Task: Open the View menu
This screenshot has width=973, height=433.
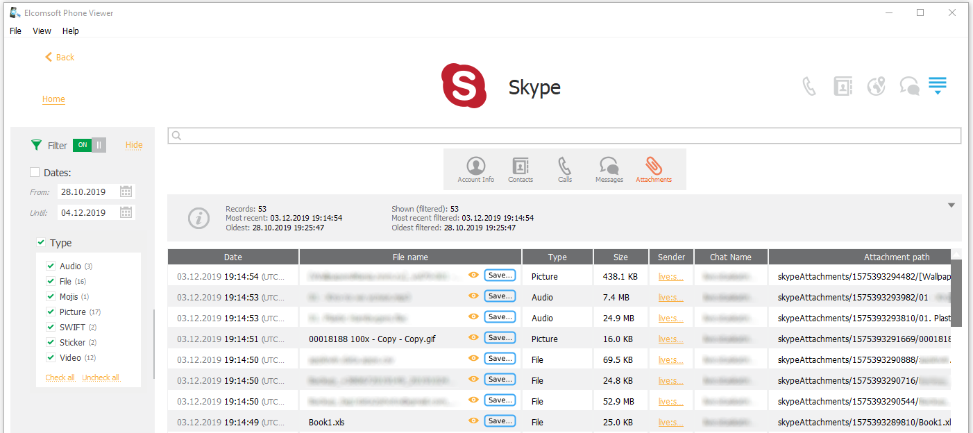Action: click(x=42, y=31)
